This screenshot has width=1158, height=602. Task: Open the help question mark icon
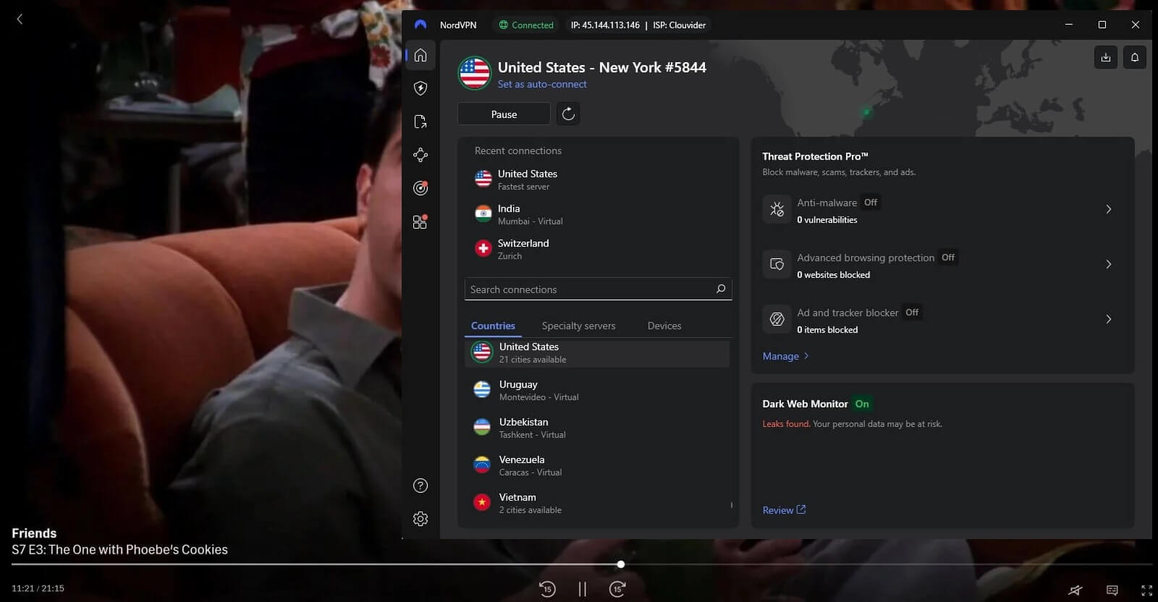point(420,486)
